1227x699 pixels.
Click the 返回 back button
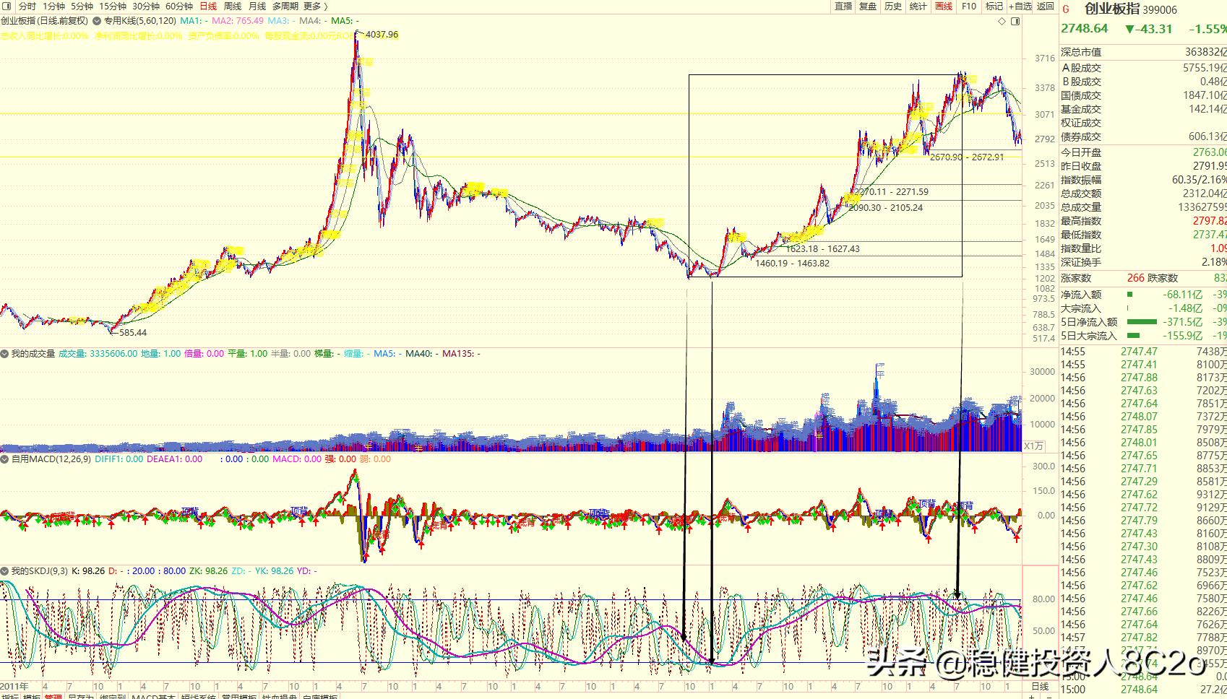point(1046,6)
